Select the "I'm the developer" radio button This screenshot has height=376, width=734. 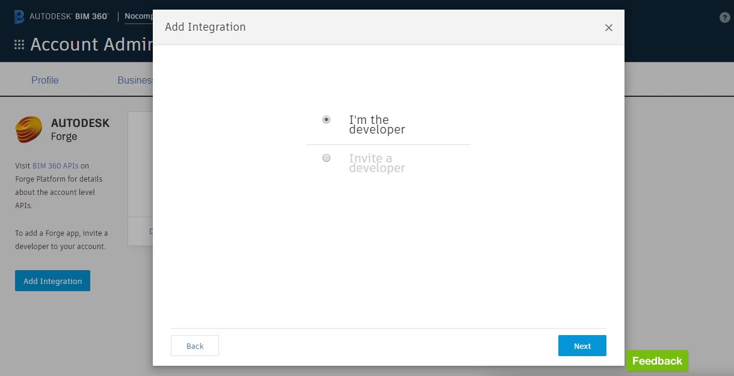(x=327, y=120)
